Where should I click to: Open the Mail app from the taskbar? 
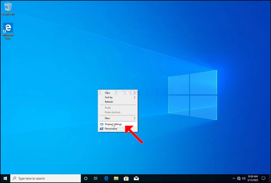[136, 178]
